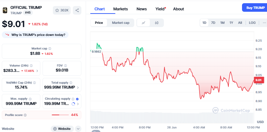Click the circulating supply verified badge
This screenshot has height=132, width=267.
[x=77, y=99]
